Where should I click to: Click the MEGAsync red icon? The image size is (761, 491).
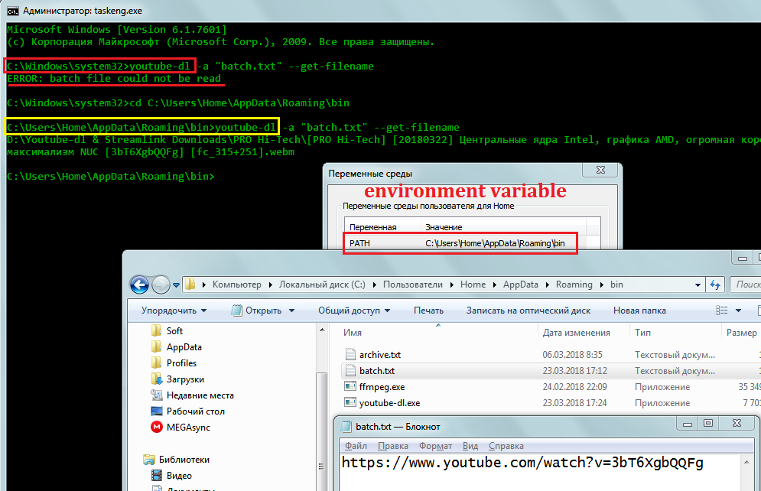pos(156,427)
